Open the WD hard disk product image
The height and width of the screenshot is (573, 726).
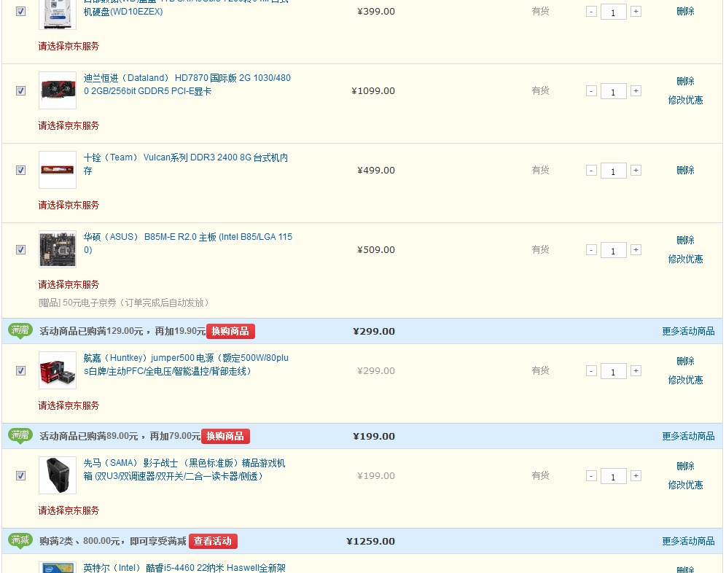(x=58, y=14)
